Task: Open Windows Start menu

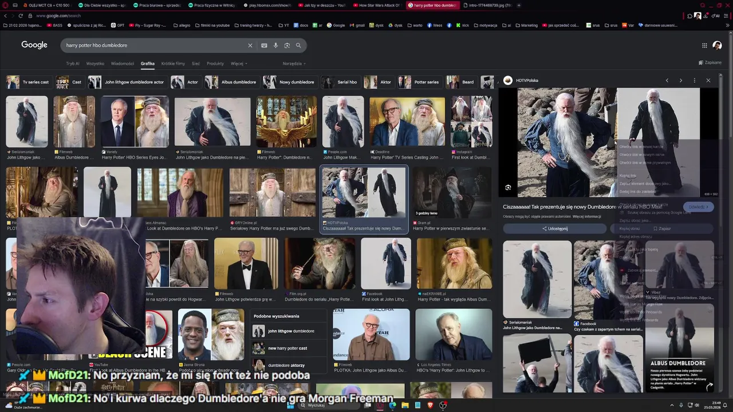Action: (290, 405)
